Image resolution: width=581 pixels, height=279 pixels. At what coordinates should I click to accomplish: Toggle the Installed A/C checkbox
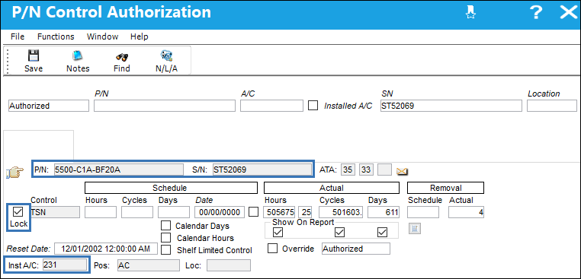click(313, 106)
